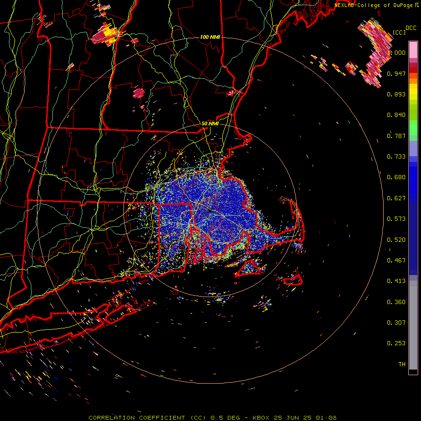Click the 0.947 color scale value
The height and width of the screenshot is (421, 421).
click(396, 73)
